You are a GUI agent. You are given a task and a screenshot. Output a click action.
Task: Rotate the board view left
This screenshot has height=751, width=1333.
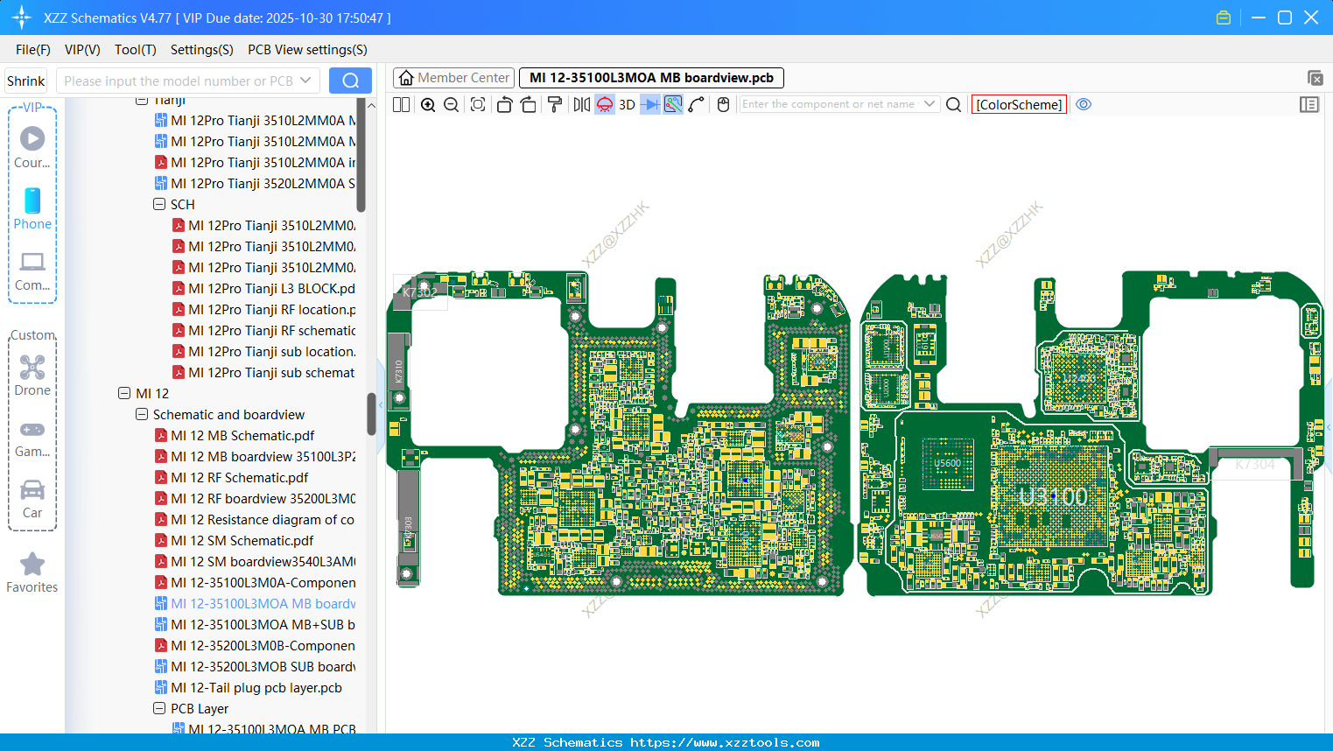(504, 104)
